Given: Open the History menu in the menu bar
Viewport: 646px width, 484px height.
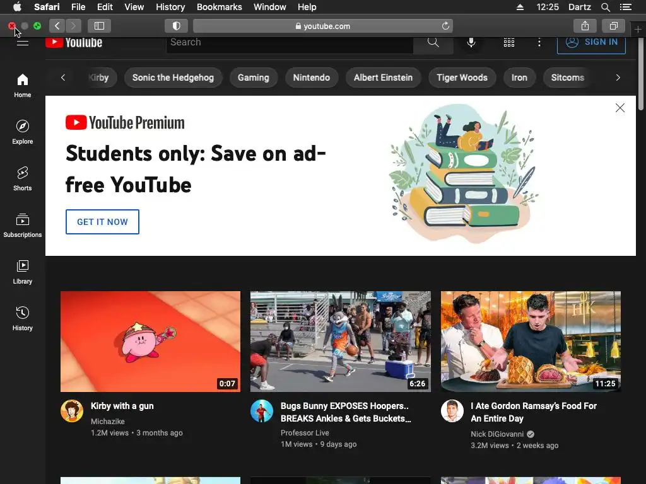Looking at the screenshot, I should (x=170, y=7).
